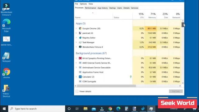Image resolution: width=199 pixels, height=112 pixels.
Task: Open File Explorer from the taskbar
Action: click(86, 109)
